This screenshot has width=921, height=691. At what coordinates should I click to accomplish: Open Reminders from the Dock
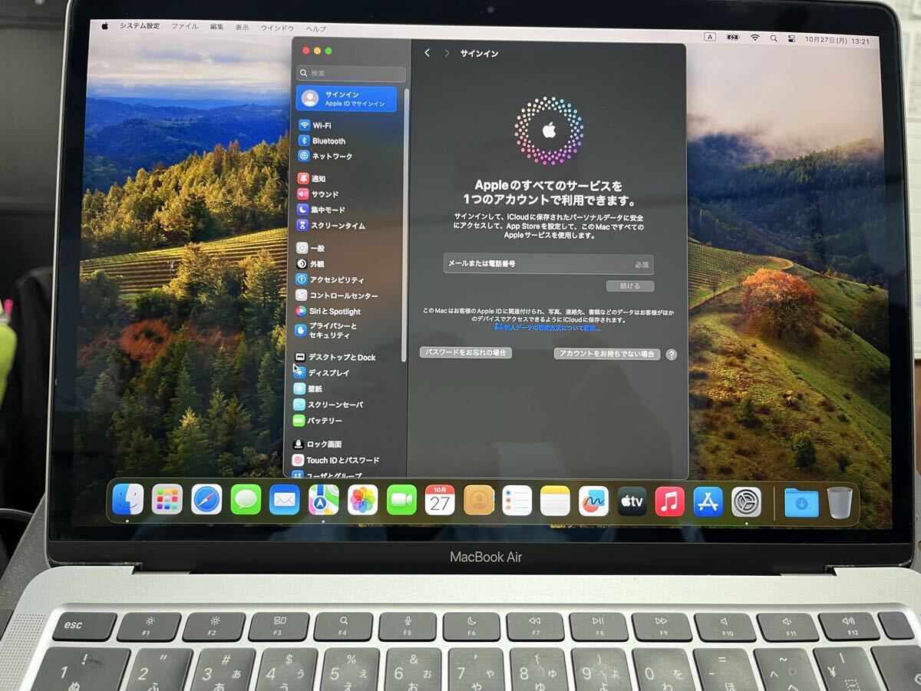click(517, 501)
